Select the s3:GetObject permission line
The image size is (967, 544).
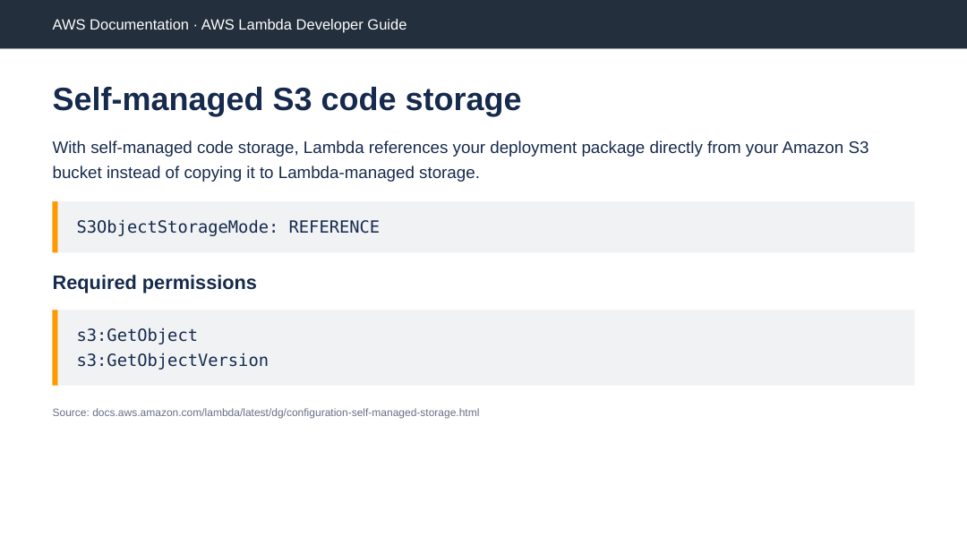[137, 336]
